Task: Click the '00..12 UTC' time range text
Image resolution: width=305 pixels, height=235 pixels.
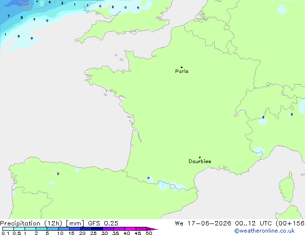Action: click(253, 223)
